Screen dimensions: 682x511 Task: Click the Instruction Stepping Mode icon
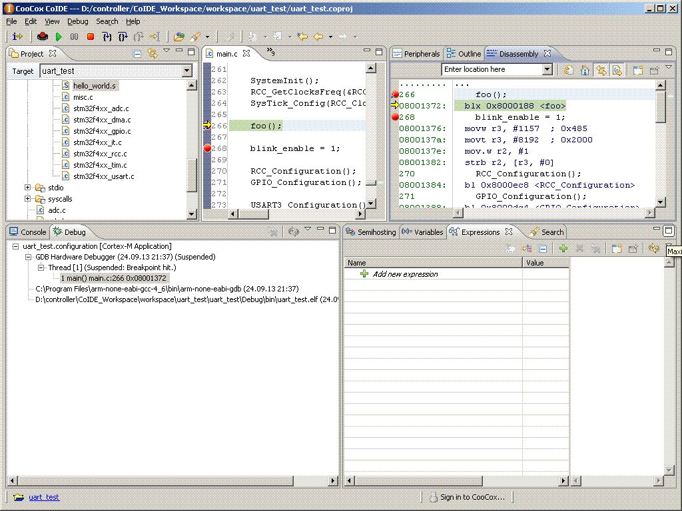coord(17,37)
